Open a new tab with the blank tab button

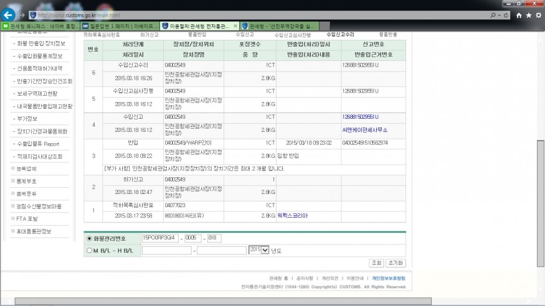325,26
